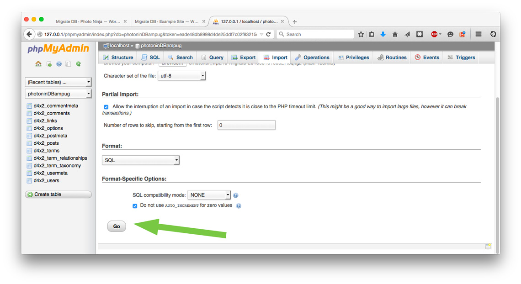Click localhost breadcrumb link
This screenshot has width=521, height=284.
[120, 46]
